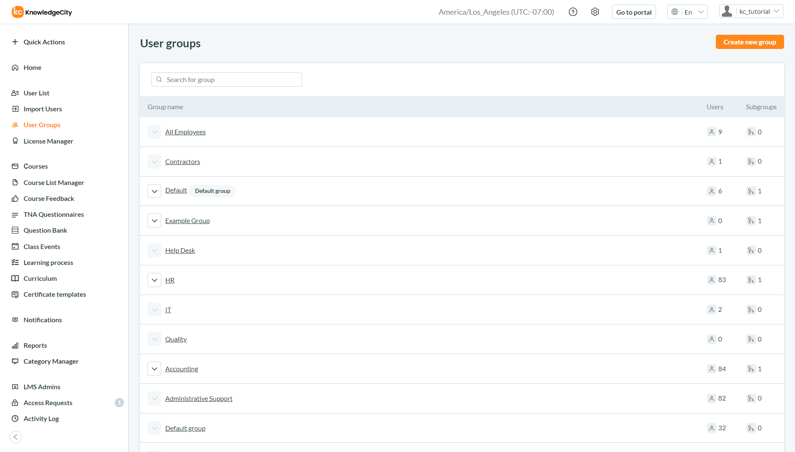
Task: Expand the Example Group subgroups
Action: 154,221
